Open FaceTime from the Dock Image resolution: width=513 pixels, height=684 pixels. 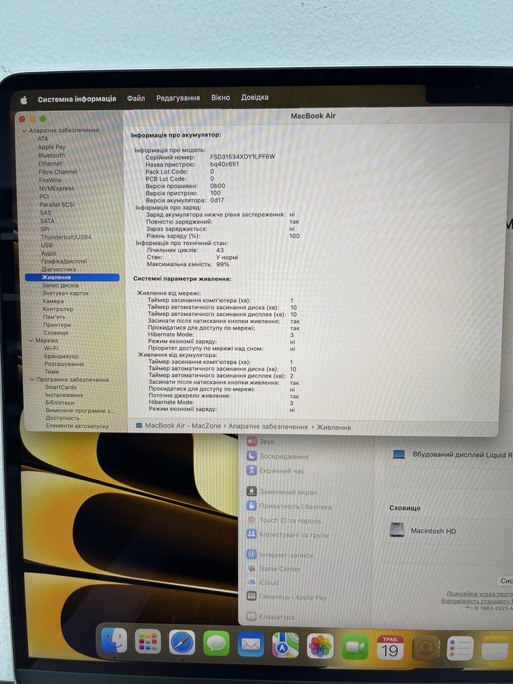[x=355, y=647]
